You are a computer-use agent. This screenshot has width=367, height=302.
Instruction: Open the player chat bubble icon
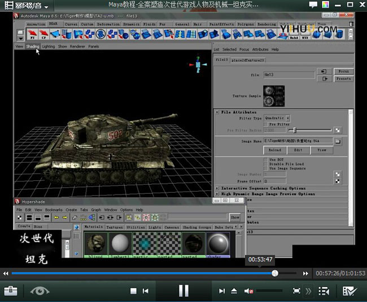pyautogui.click(x=313, y=5)
